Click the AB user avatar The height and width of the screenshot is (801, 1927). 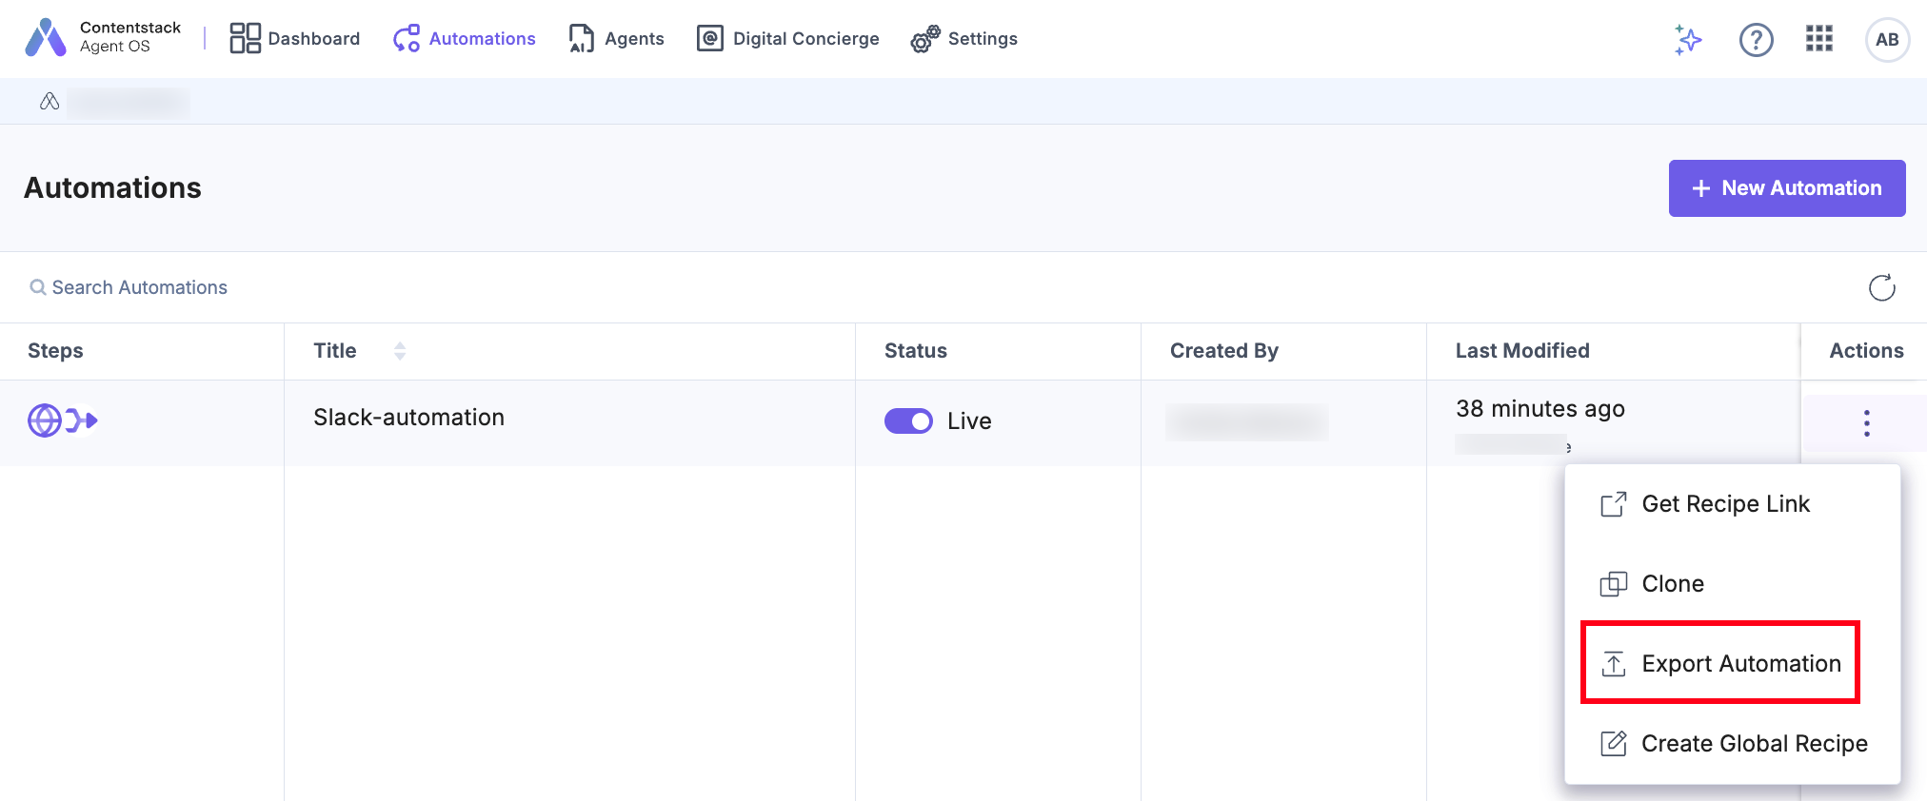1886,40
